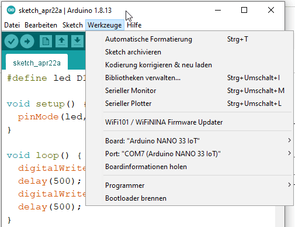The height and width of the screenshot is (227, 295).
Task: Choose Sketch archivieren
Action: (189, 52)
